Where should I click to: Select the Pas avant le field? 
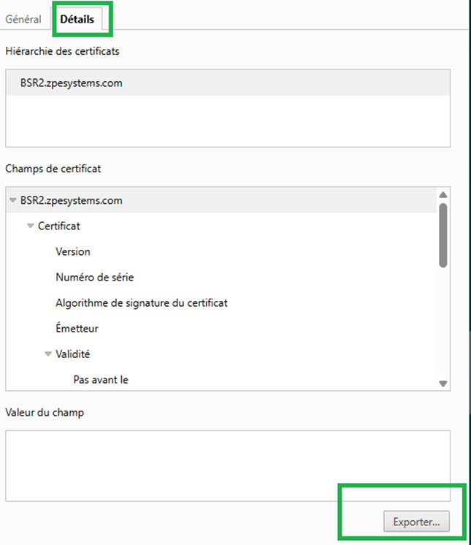pyautogui.click(x=101, y=380)
